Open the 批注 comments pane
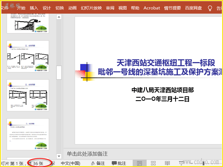223x167 pixels. (x=119, y=163)
